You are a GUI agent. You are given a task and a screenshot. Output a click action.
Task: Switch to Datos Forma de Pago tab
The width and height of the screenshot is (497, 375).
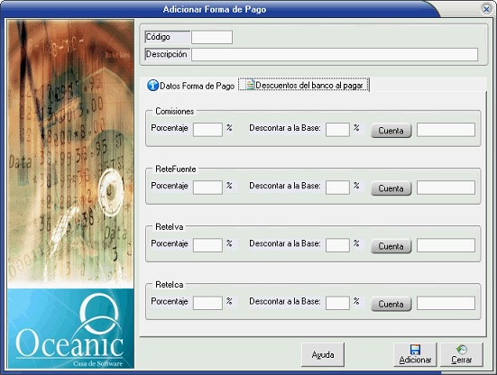point(191,86)
